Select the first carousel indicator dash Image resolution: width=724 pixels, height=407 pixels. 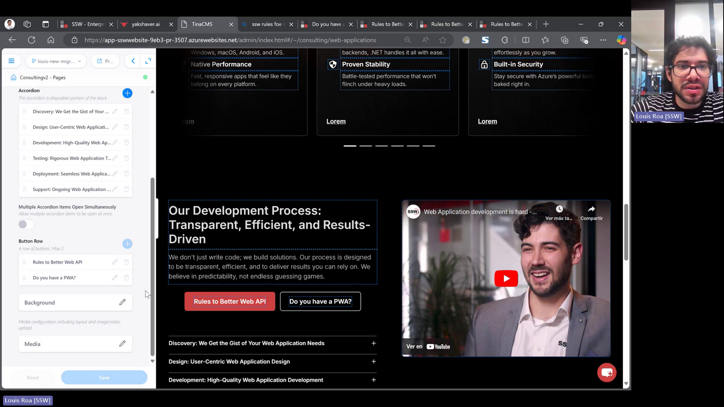(x=350, y=146)
